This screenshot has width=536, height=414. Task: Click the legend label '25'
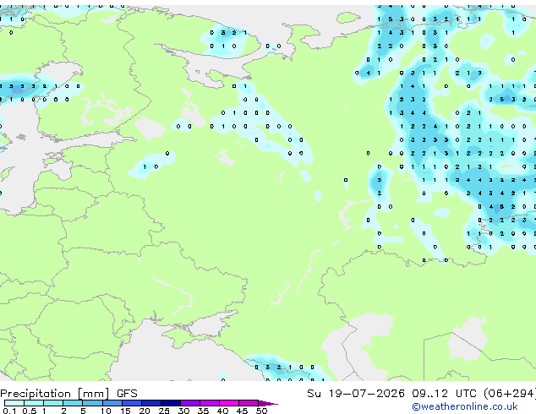[164, 411]
